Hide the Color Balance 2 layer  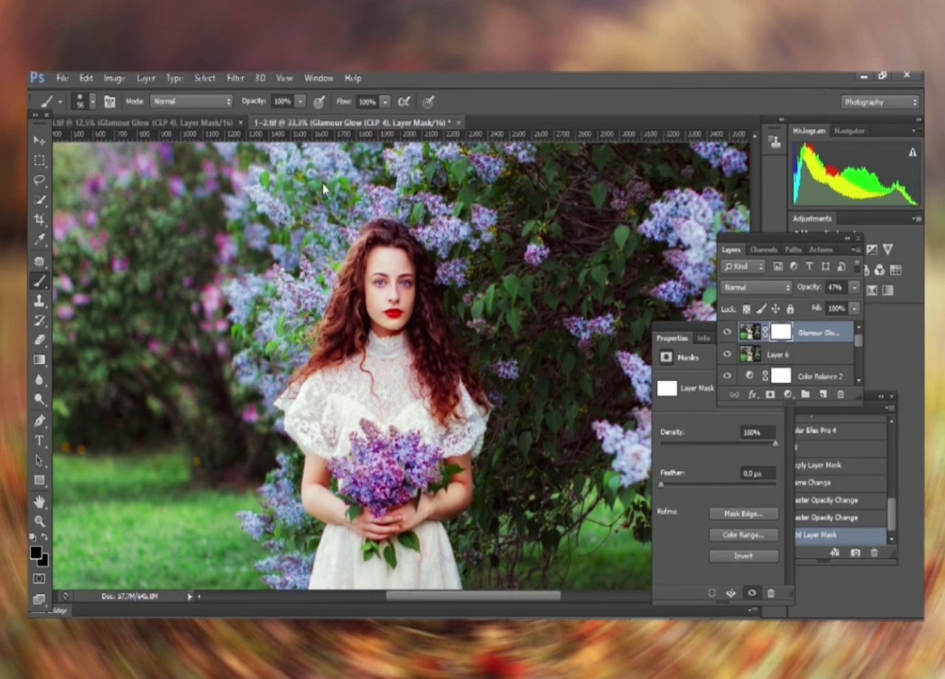point(727,376)
